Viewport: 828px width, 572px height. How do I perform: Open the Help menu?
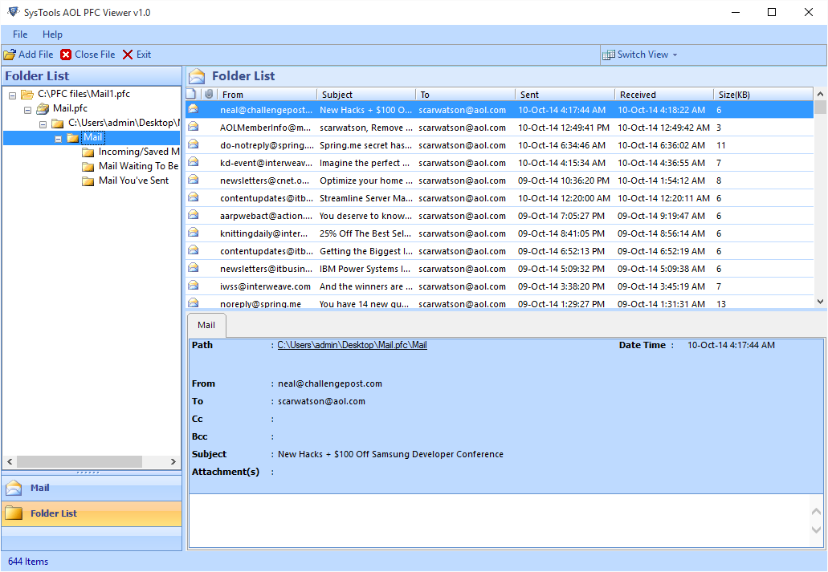(x=52, y=34)
